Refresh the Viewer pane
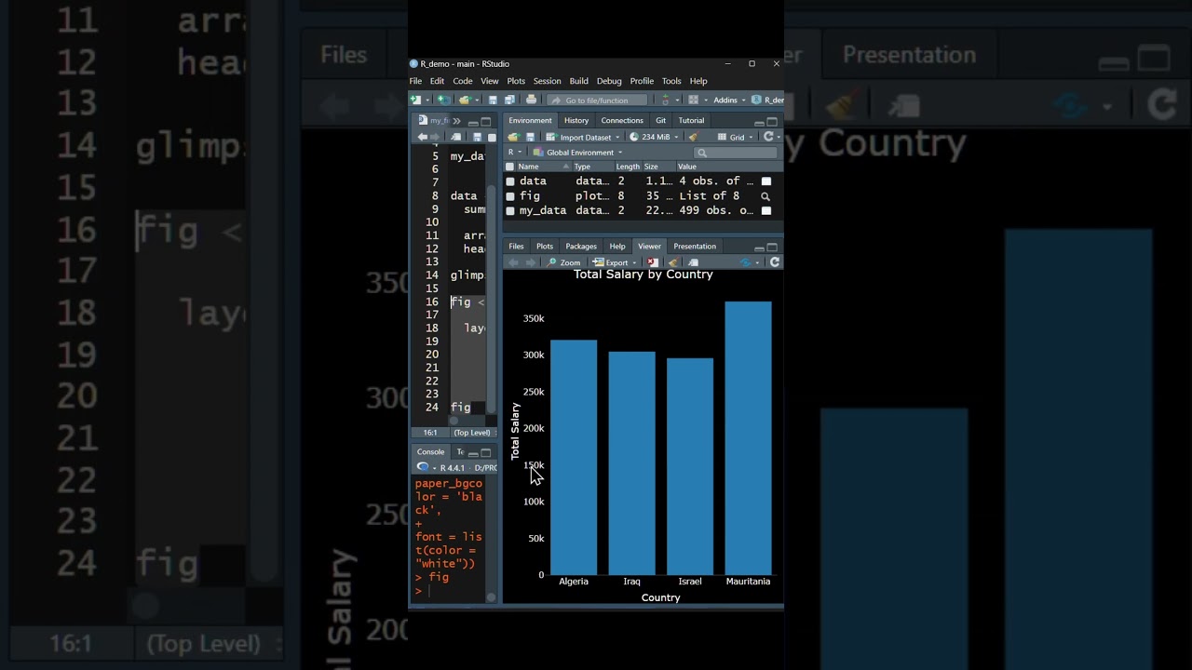Image resolution: width=1192 pixels, height=670 pixels. click(x=775, y=262)
